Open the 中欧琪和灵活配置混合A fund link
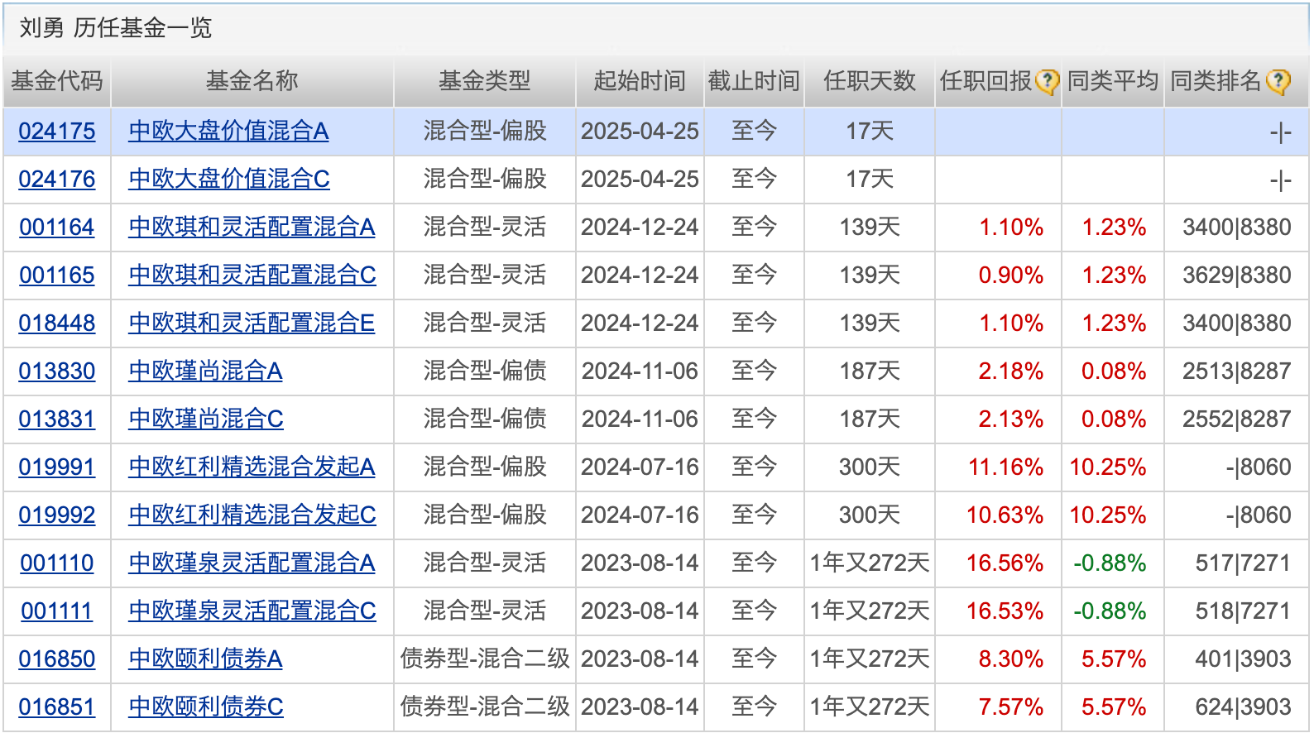 point(252,227)
